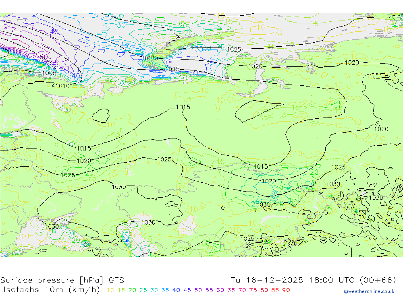
Task: Click the "Surface pressure [hPa] GFS" title text
Action: pyautogui.click(x=62, y=280)
